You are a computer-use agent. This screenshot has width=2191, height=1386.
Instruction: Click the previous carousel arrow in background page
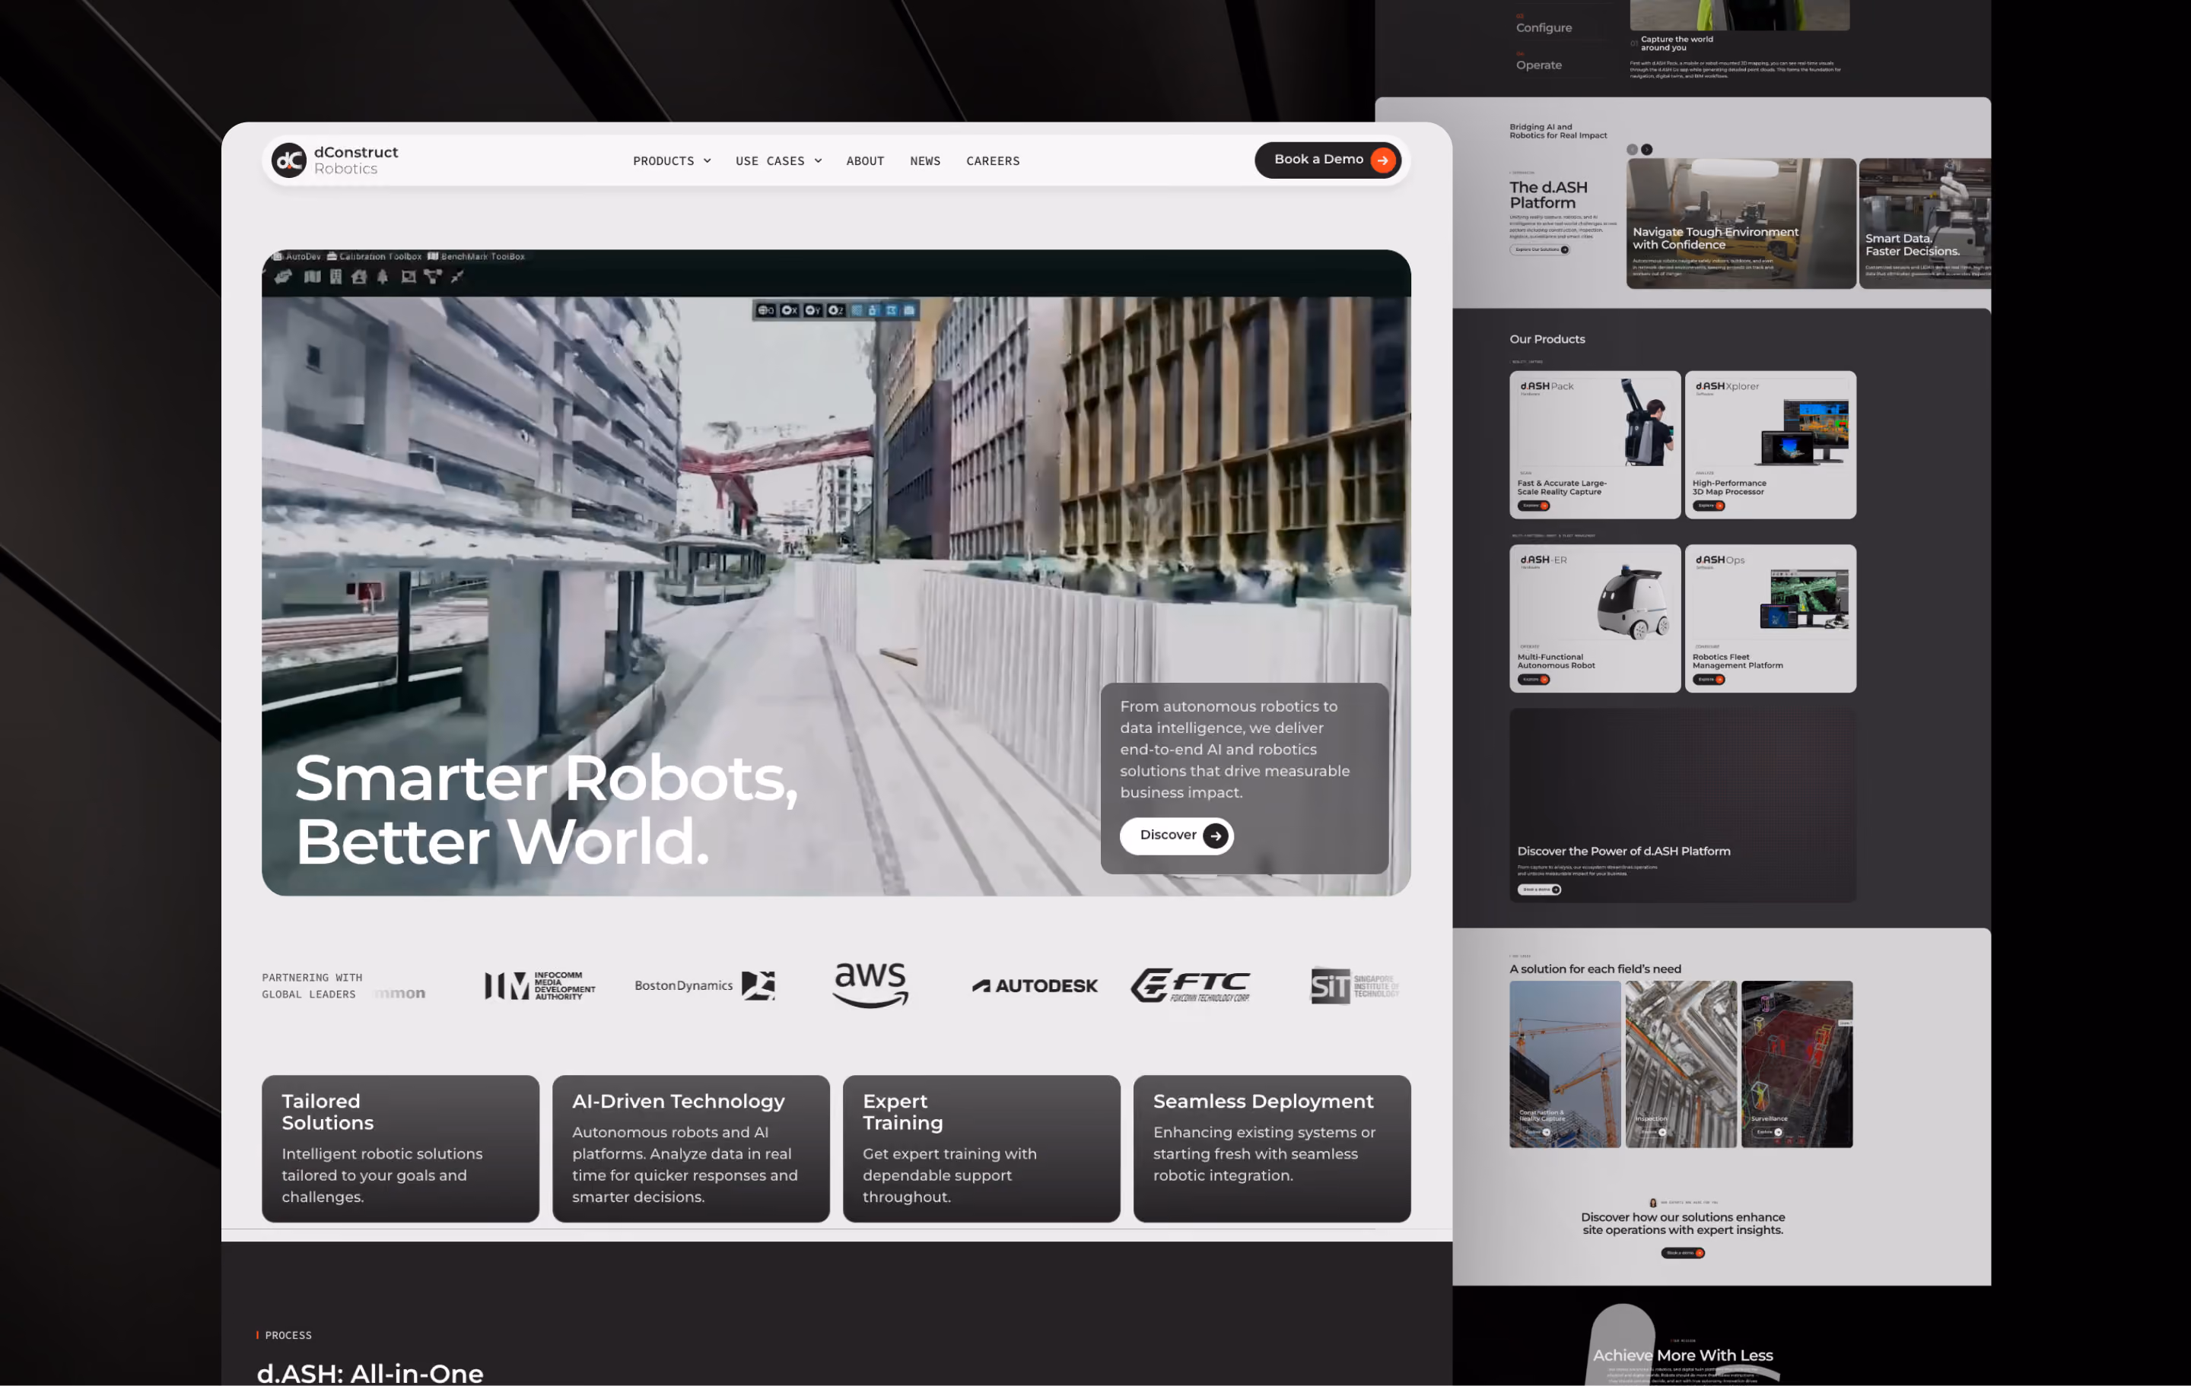click(1633, 150)
